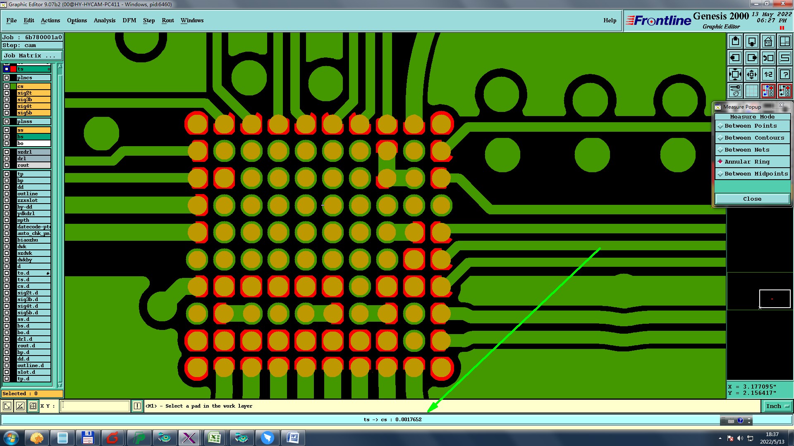
Task: Open the Job Matrix selector
Action: pos(32,56)
